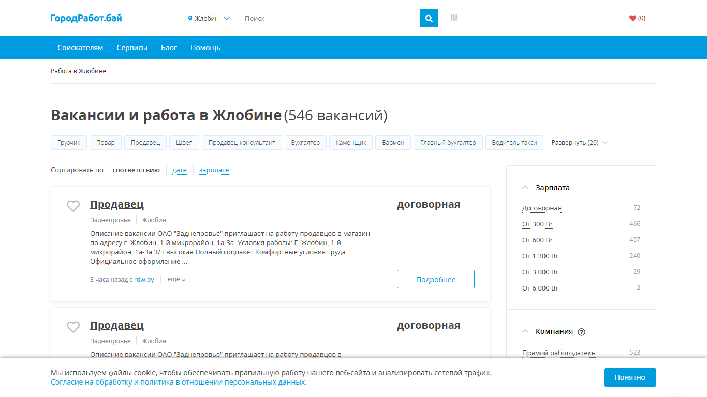The height and width of the screenshot is (397, 707).
Task: Select the Продавец-консультант tag
Action: (242, 143)
